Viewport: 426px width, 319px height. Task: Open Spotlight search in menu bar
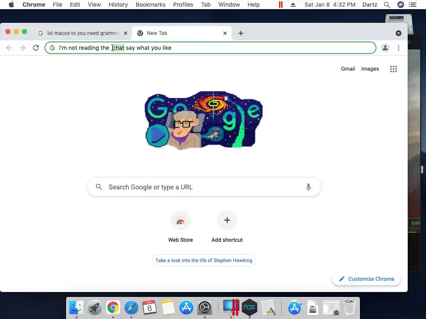(x=387, y=5)
